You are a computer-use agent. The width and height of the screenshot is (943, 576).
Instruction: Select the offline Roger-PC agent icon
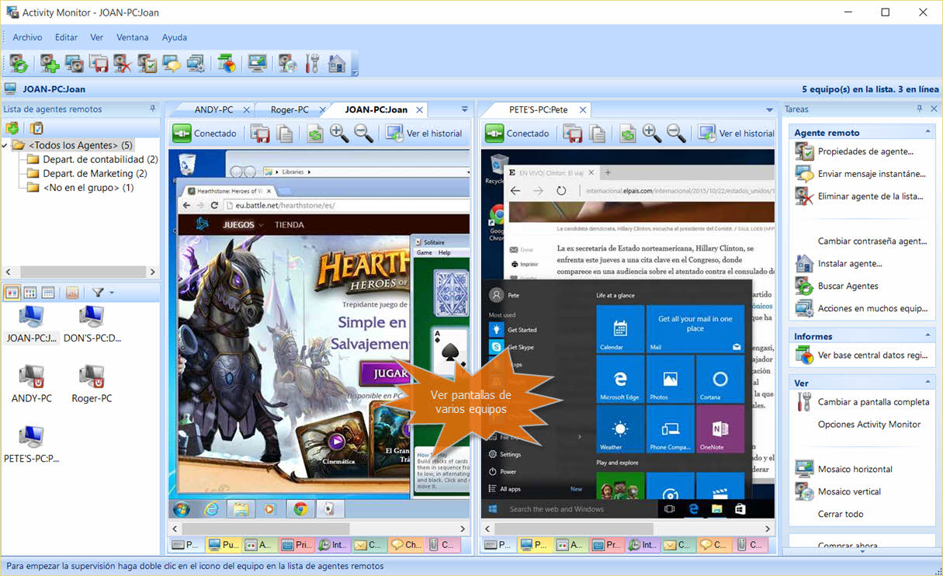pos(92,377)
